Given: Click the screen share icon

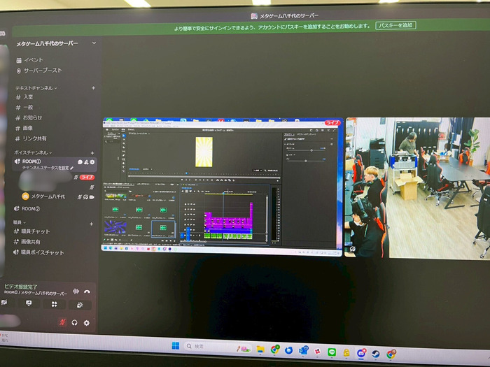Looking at the screenshot, I should point(29,304).
